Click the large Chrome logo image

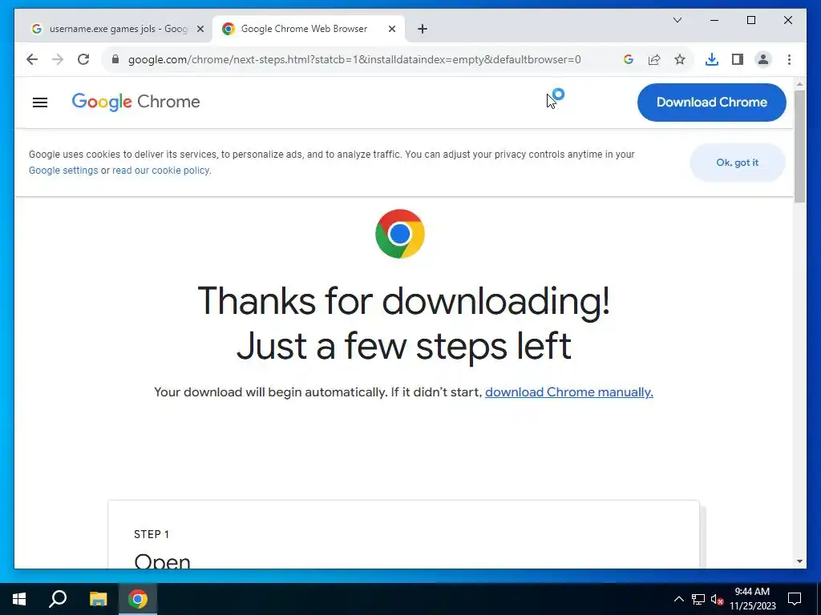(400, 234)
